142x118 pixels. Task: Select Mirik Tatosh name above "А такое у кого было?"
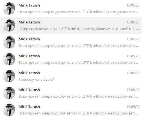29,73
